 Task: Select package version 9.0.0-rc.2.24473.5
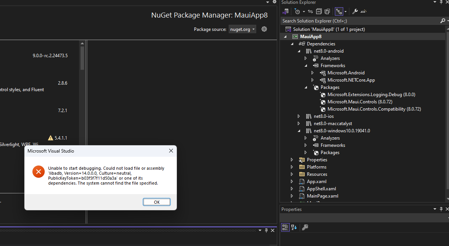pos(50,56)
